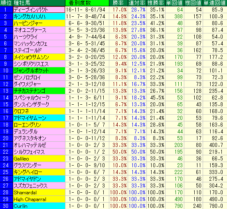The height and width of the screenshot is (209, 227).
Task: Select the 連対率 column header
Action: pos(137,3)
